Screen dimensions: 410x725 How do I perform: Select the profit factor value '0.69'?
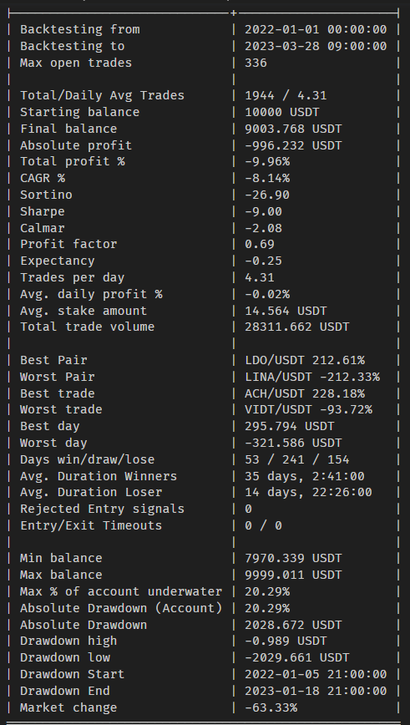click(260, 245)
